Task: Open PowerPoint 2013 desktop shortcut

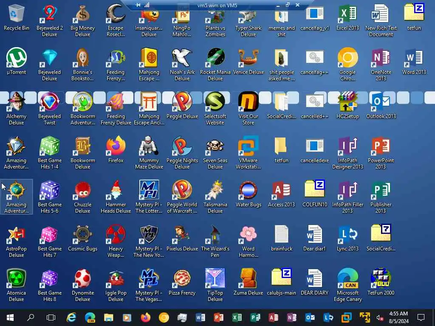Action: pyautogui.click(x=381, y=153)
